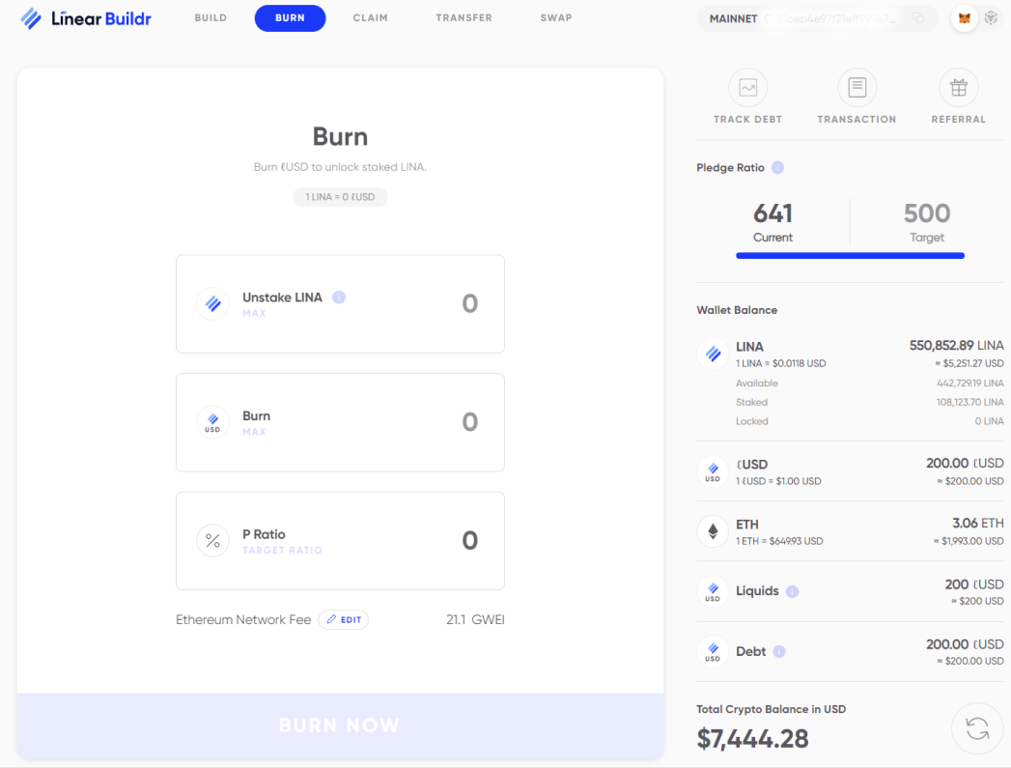
Task: Click the 1 ETH = $649.93 USD rate
Action: pyautogui.click(x=779, y=541)
